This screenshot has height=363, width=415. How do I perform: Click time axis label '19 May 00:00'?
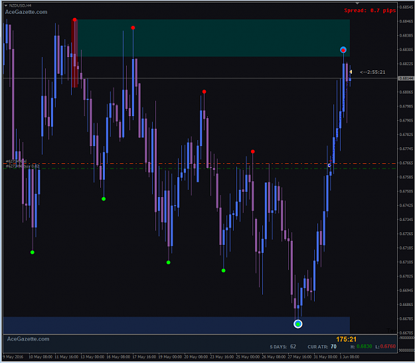pyautogui.click(x=170, y=357)
